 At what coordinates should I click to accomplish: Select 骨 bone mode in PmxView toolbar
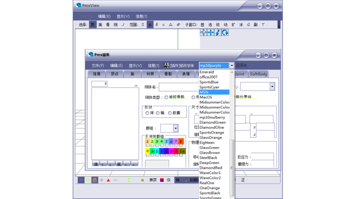tap(108, 24)
